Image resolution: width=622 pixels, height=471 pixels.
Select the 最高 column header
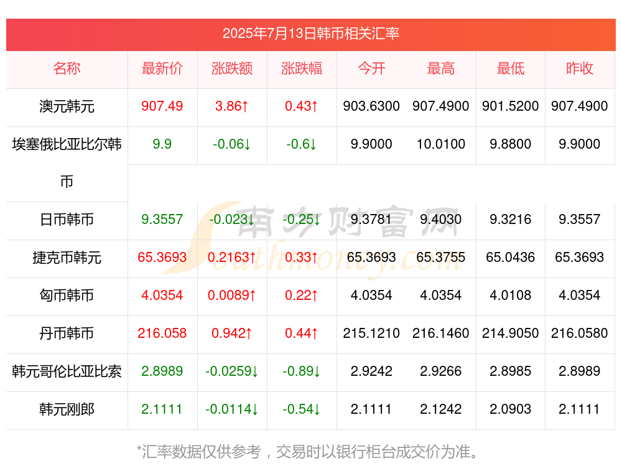(441, 68)
